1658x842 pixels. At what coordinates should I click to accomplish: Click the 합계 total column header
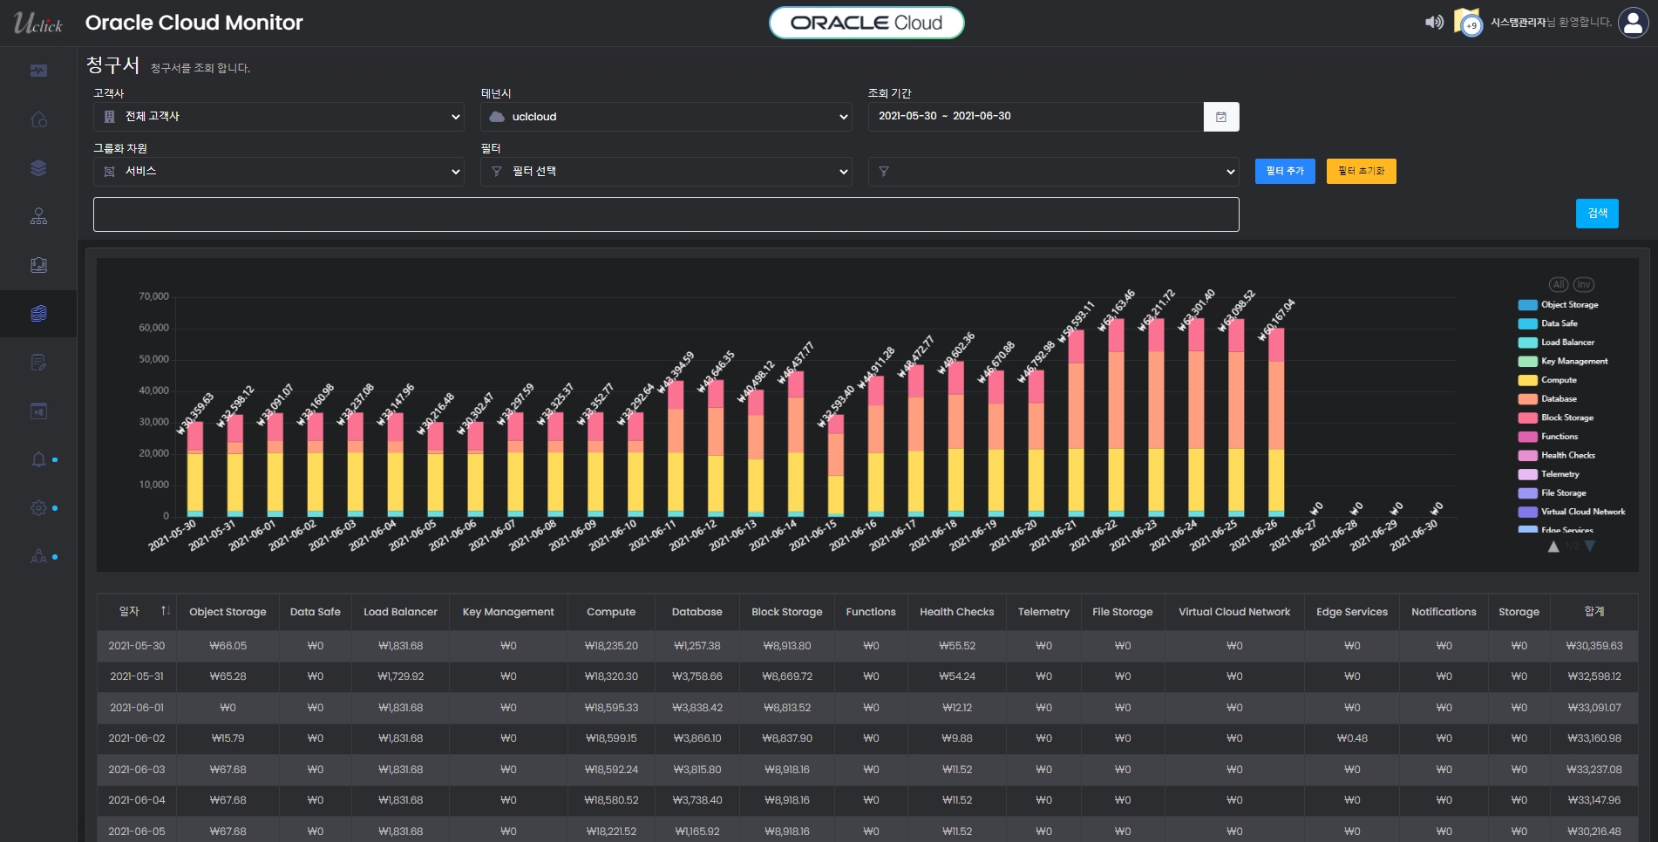pos(1593,612)
